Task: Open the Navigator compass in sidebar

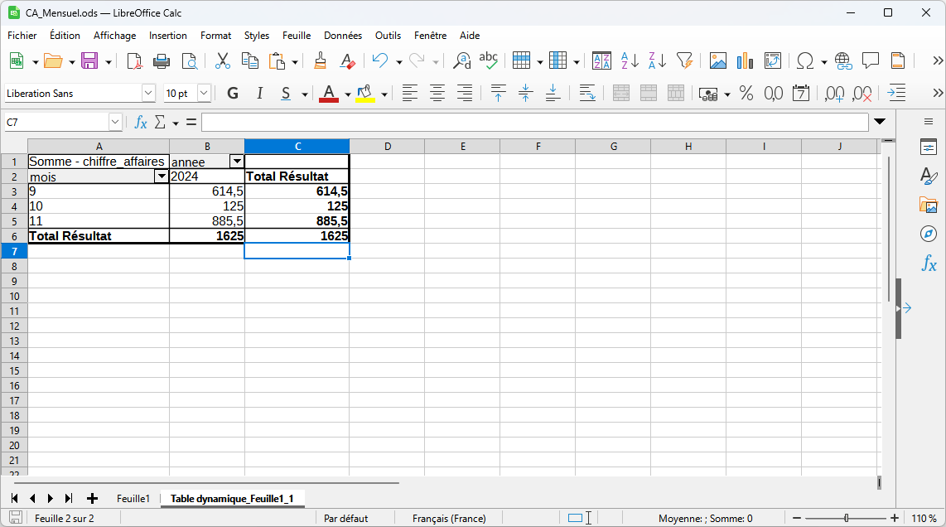Action: click(x=929, y=234)
